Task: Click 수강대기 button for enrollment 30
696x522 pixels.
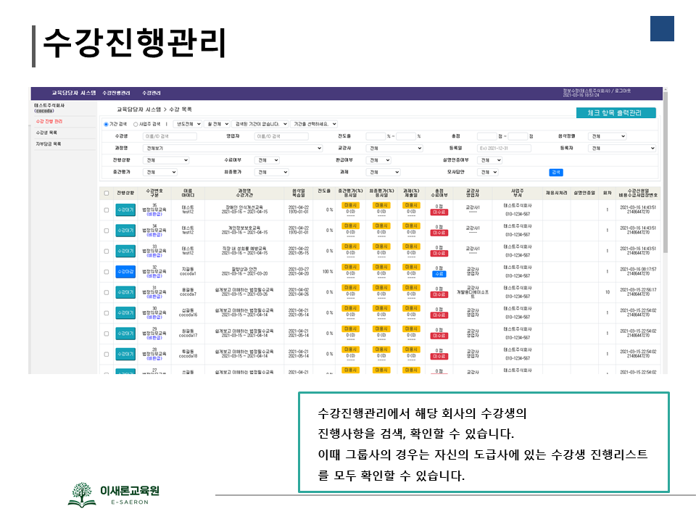Action: point(125,313)
